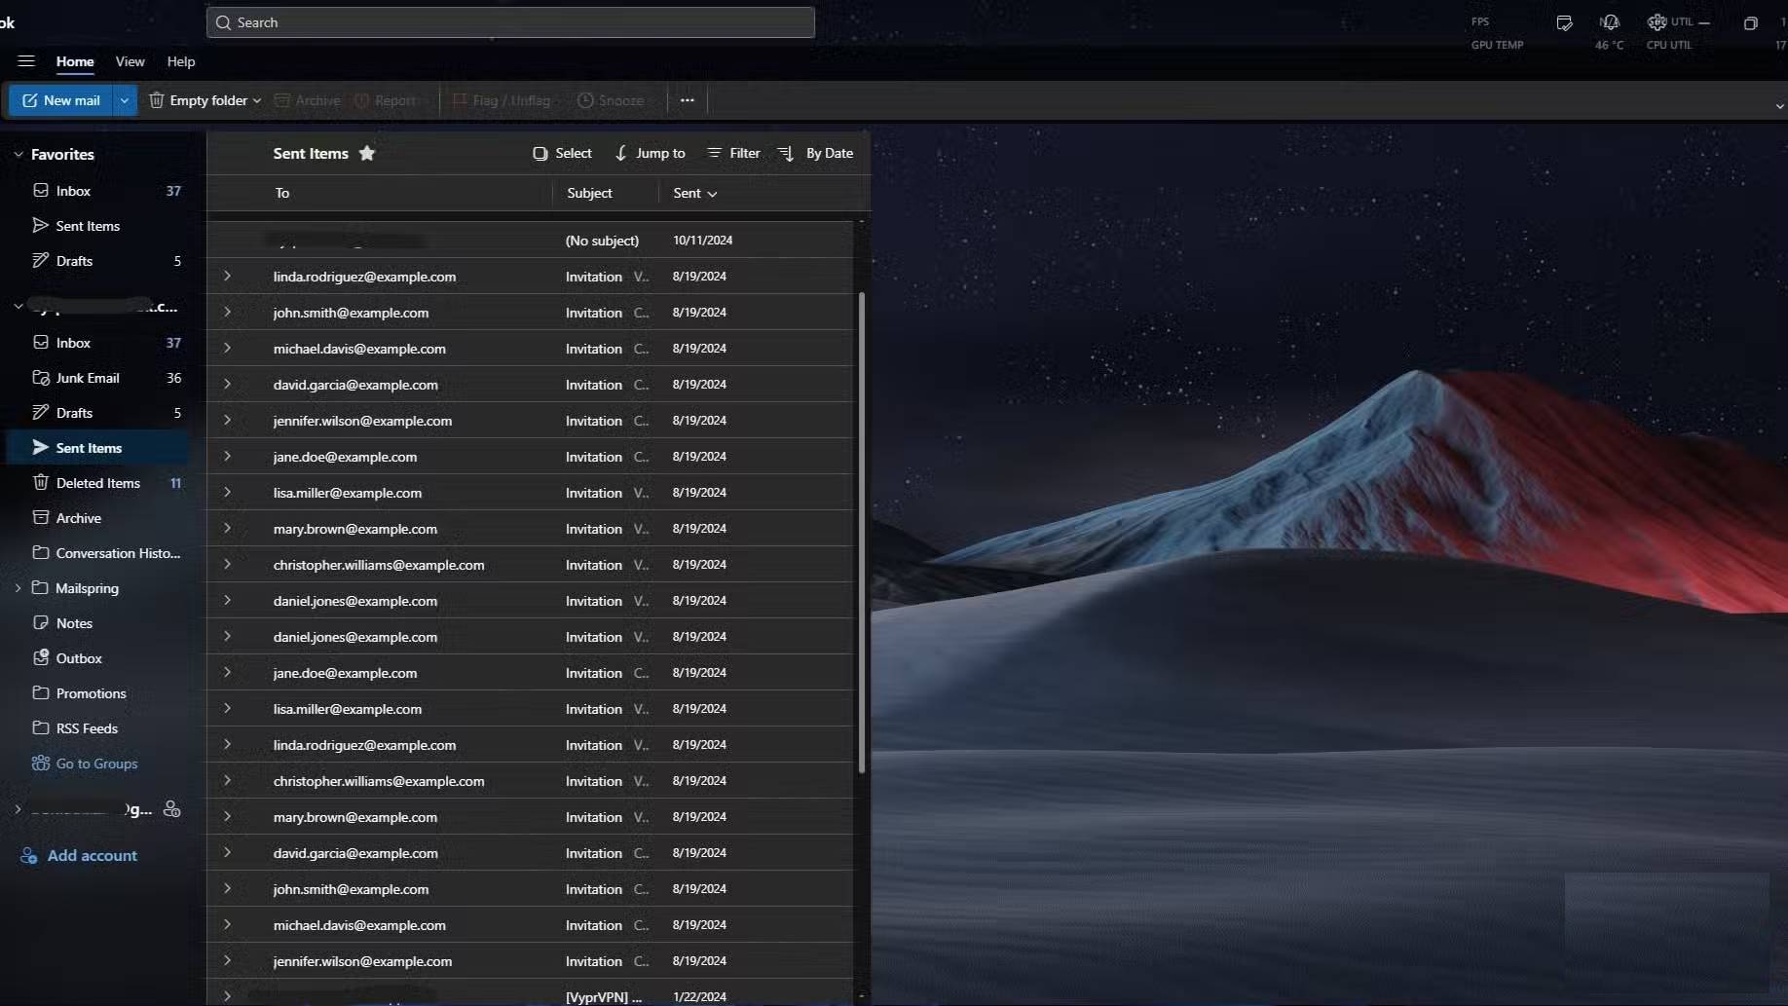Click the hamburger navigation menu icon
The width and height of the screenshot is (1788, 1006).
pos(26,61)
